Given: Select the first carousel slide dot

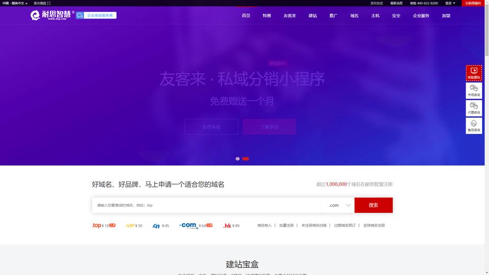Looking at the screenshot, I should coord(238,159).
